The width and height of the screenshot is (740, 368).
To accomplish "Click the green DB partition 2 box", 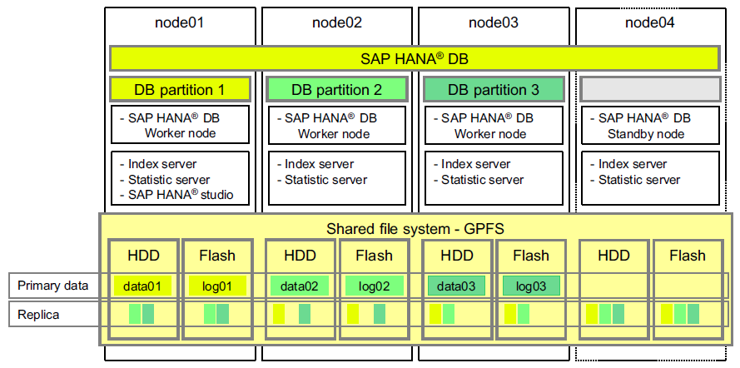I will [336, 89].
